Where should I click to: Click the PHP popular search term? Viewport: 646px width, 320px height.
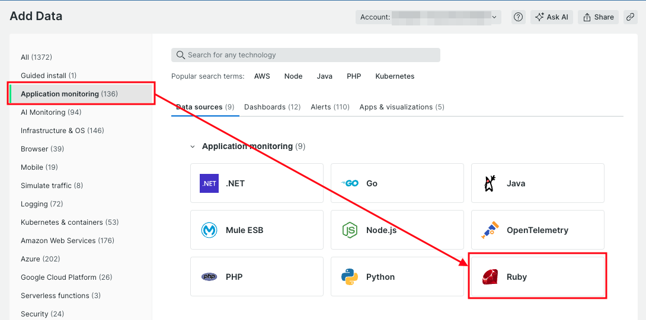coord(354,76)
